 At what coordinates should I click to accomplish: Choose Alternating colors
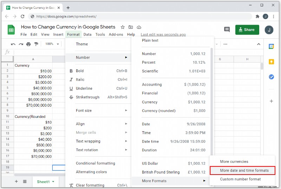pyautogui.click(x=99, y=172)
